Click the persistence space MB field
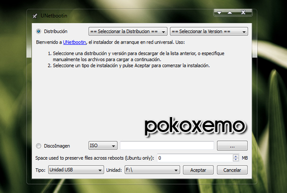The width and height of the screenshot is (287, 193). [195, 158]
